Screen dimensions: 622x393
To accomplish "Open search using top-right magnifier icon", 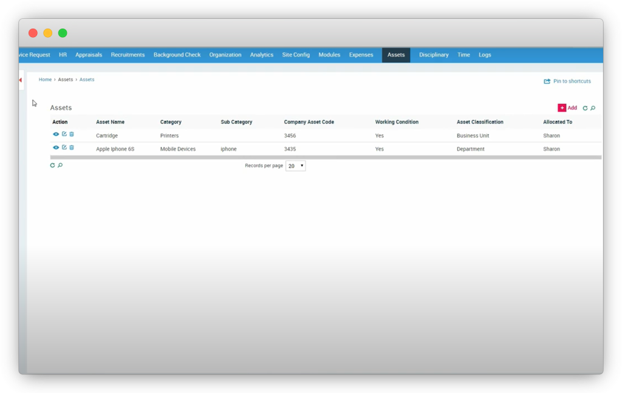I will coord(593,108).
